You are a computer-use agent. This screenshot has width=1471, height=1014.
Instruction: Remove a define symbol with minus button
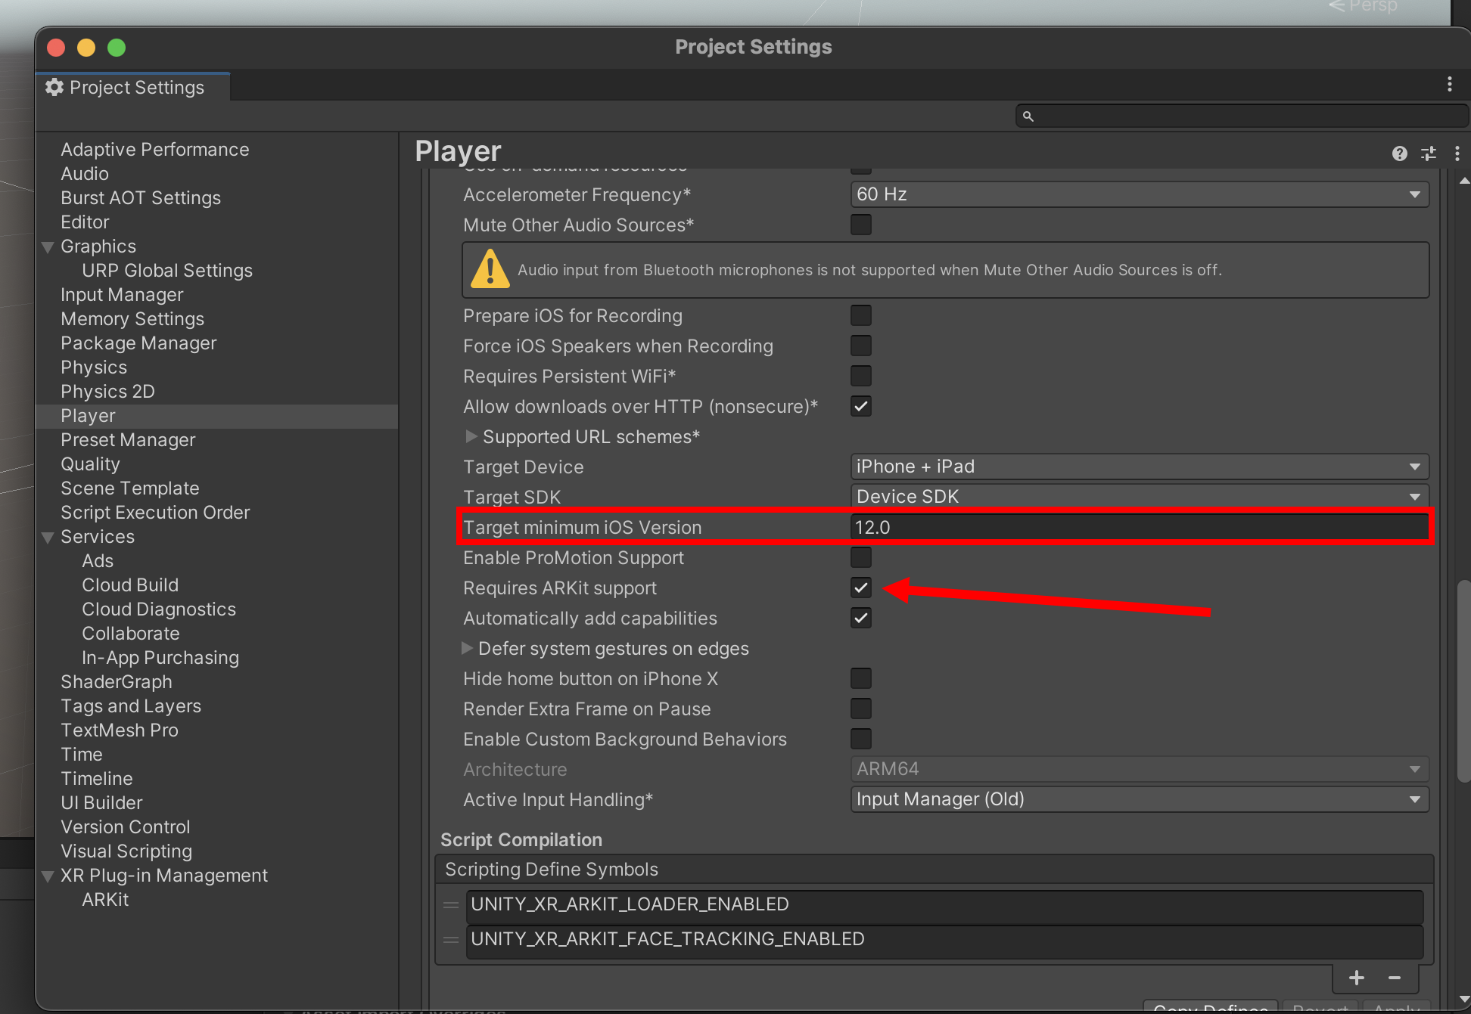click(1394, 978)
